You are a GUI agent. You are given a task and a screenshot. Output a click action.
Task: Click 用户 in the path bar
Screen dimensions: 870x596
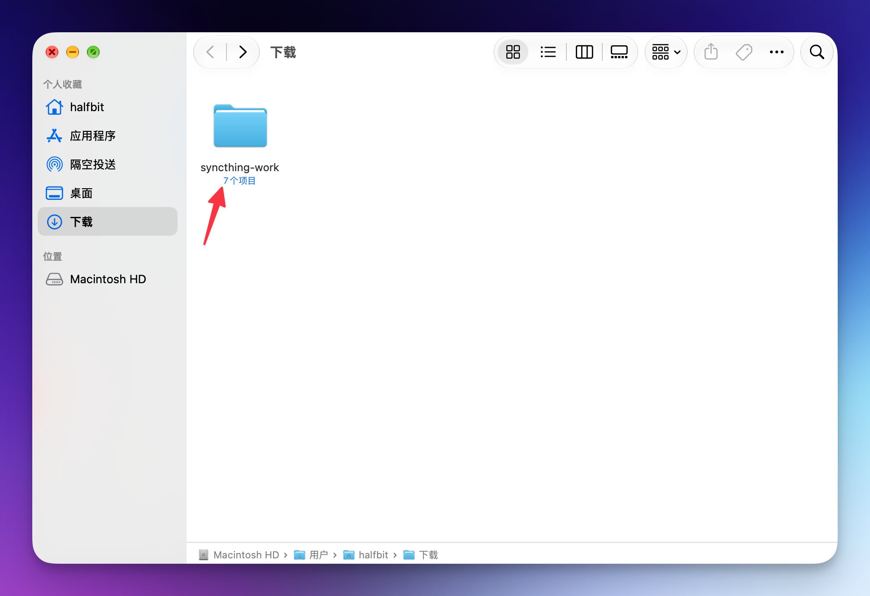(x=311, y=555)
